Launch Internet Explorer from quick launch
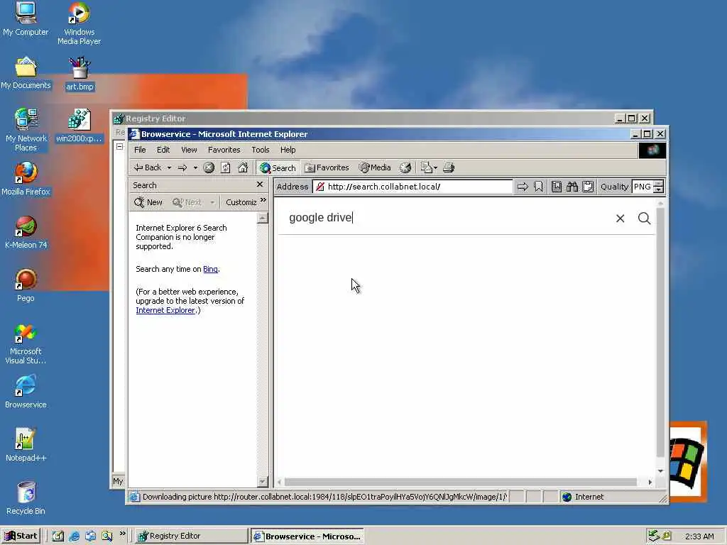The width and height of the screenshot is (727, 545). (74, 536)
